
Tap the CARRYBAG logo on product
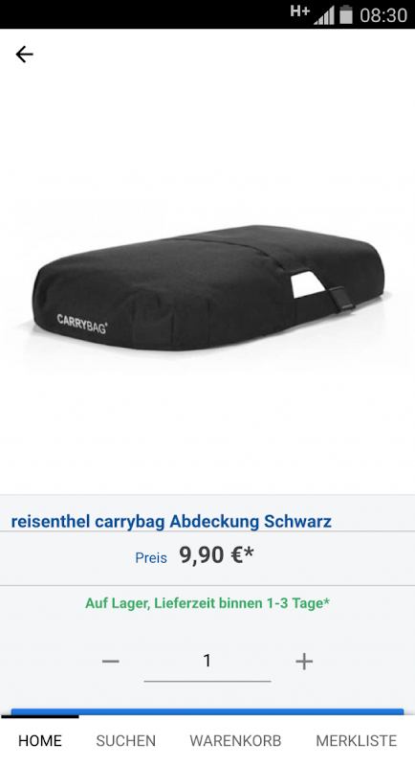(x=82, y=324)
